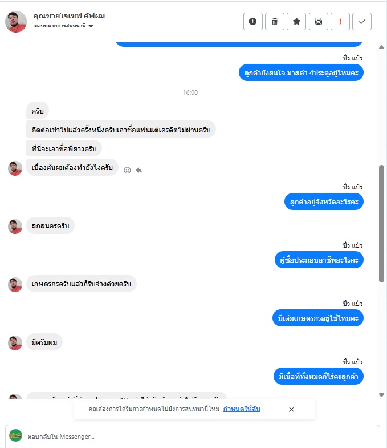The height and width of the screenshot is (448, 387).
Task: Open customer profile picture in header
Action: tap(16, 22)
